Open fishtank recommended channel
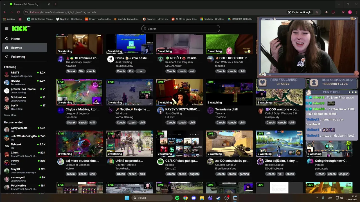The image size is (360, 202). 25,146
